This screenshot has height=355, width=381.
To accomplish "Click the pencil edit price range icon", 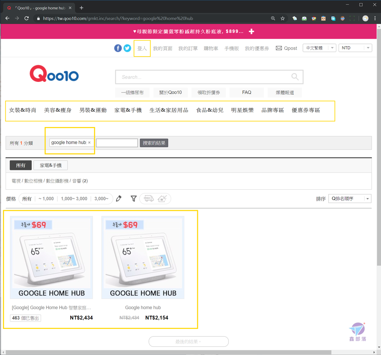I will (119, 199).
